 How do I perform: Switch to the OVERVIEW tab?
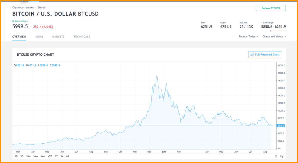point(19,37)
